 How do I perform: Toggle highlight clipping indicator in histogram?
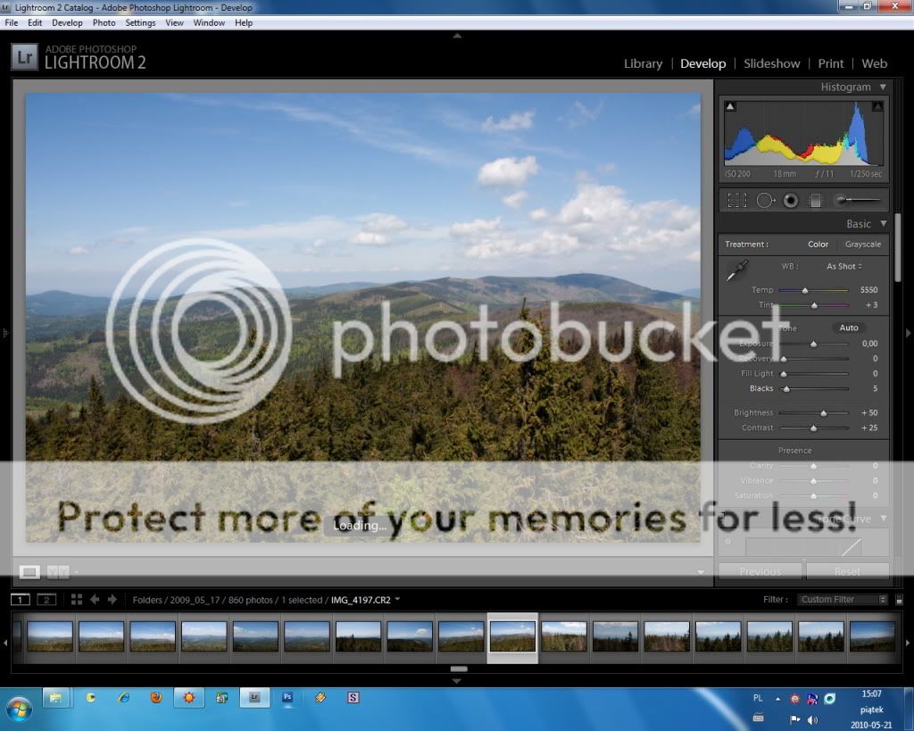pos(877,106)
